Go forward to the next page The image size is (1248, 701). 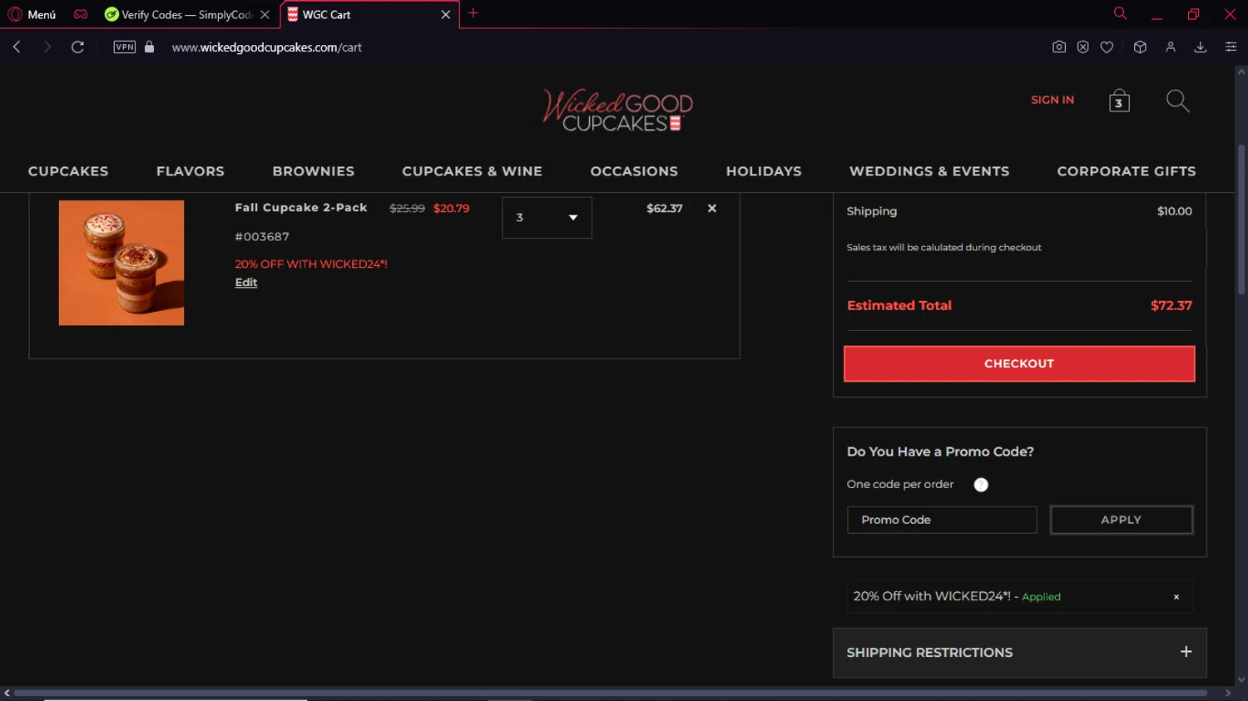47,47
